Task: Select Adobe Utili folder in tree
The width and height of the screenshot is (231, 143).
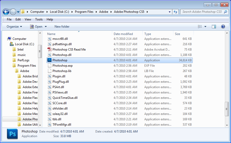Action: [30, 125]
